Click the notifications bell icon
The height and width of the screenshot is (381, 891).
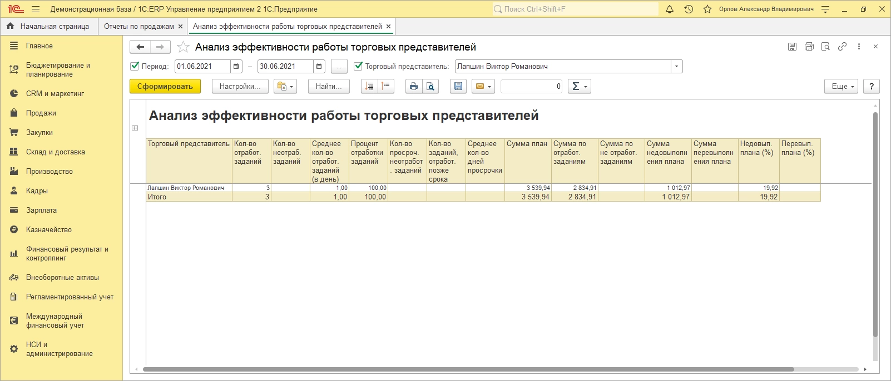670,9
